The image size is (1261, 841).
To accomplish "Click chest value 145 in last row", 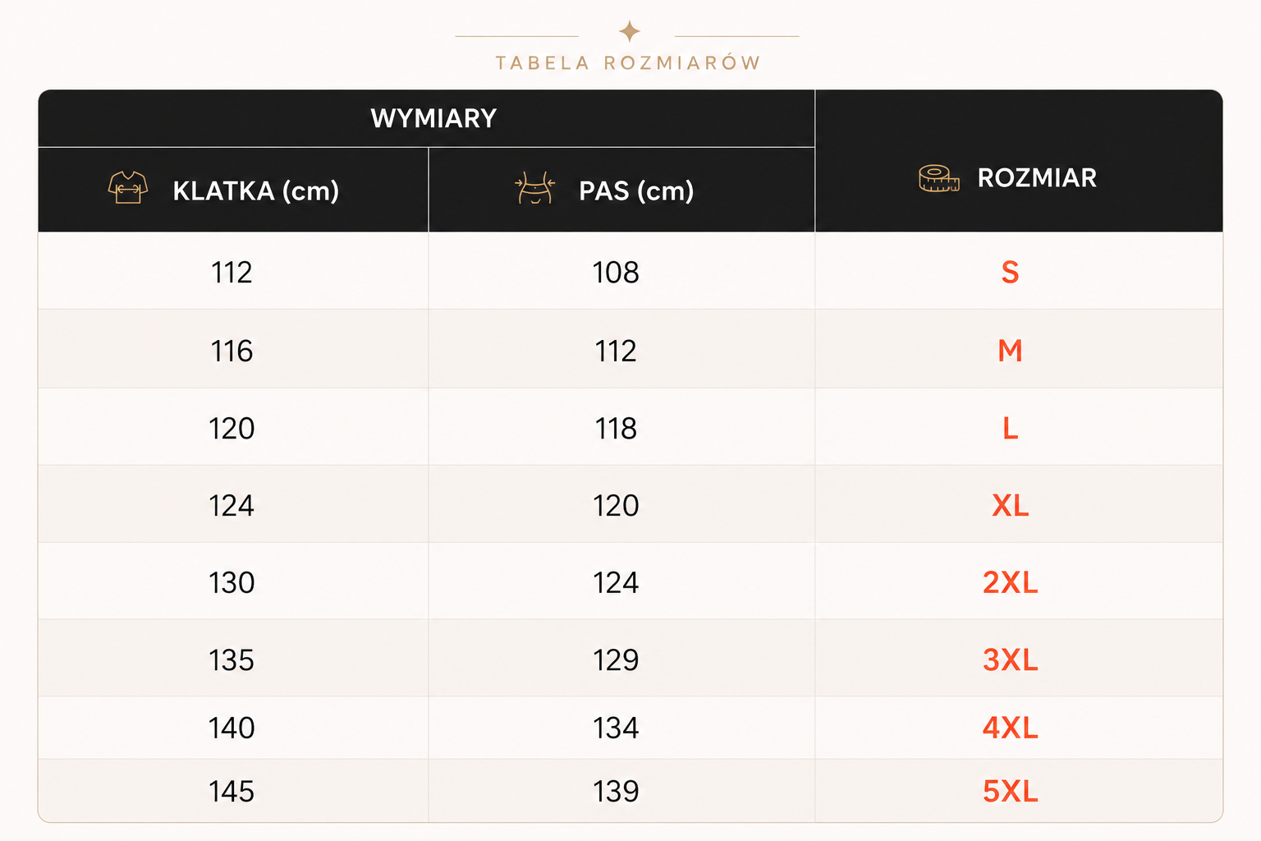I will pyautogui.click(x=232, y=791).
